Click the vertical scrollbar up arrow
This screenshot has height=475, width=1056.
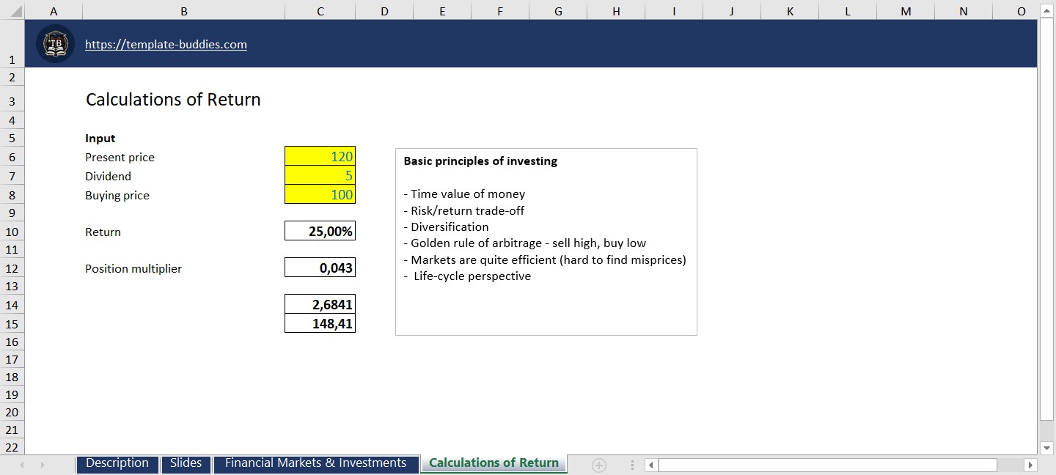pos(1047,11)
